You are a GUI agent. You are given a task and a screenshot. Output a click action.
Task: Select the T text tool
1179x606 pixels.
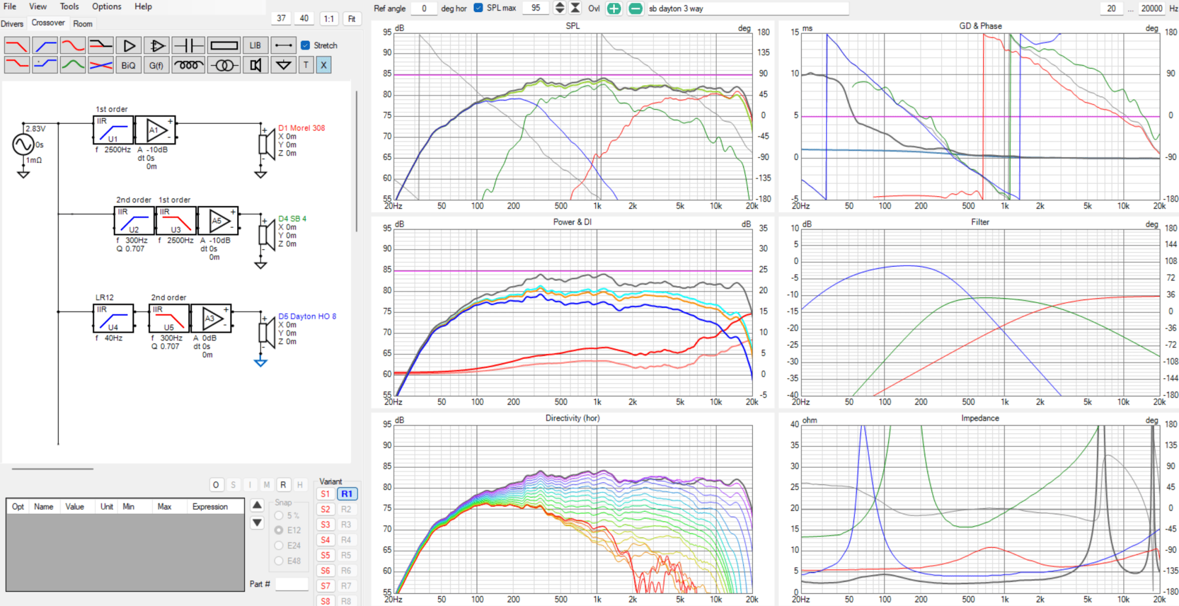tap(306, 65)
